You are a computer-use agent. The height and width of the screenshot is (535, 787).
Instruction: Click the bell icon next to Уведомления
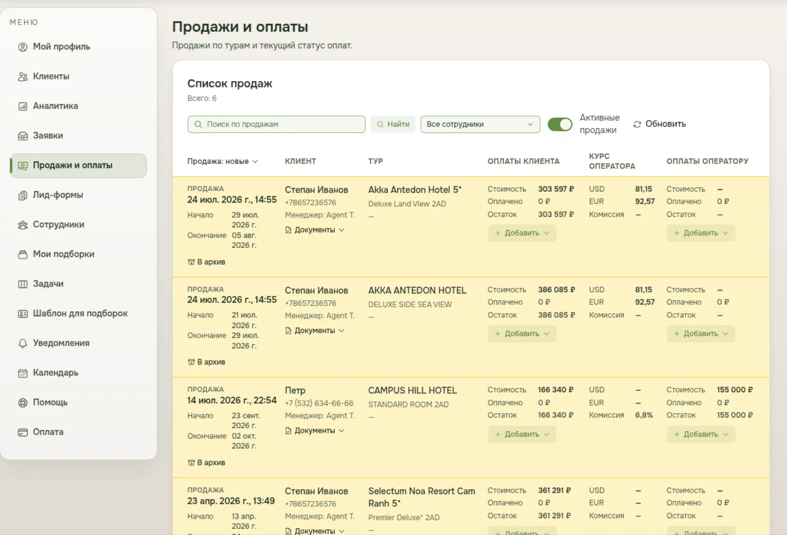(23, 343)
